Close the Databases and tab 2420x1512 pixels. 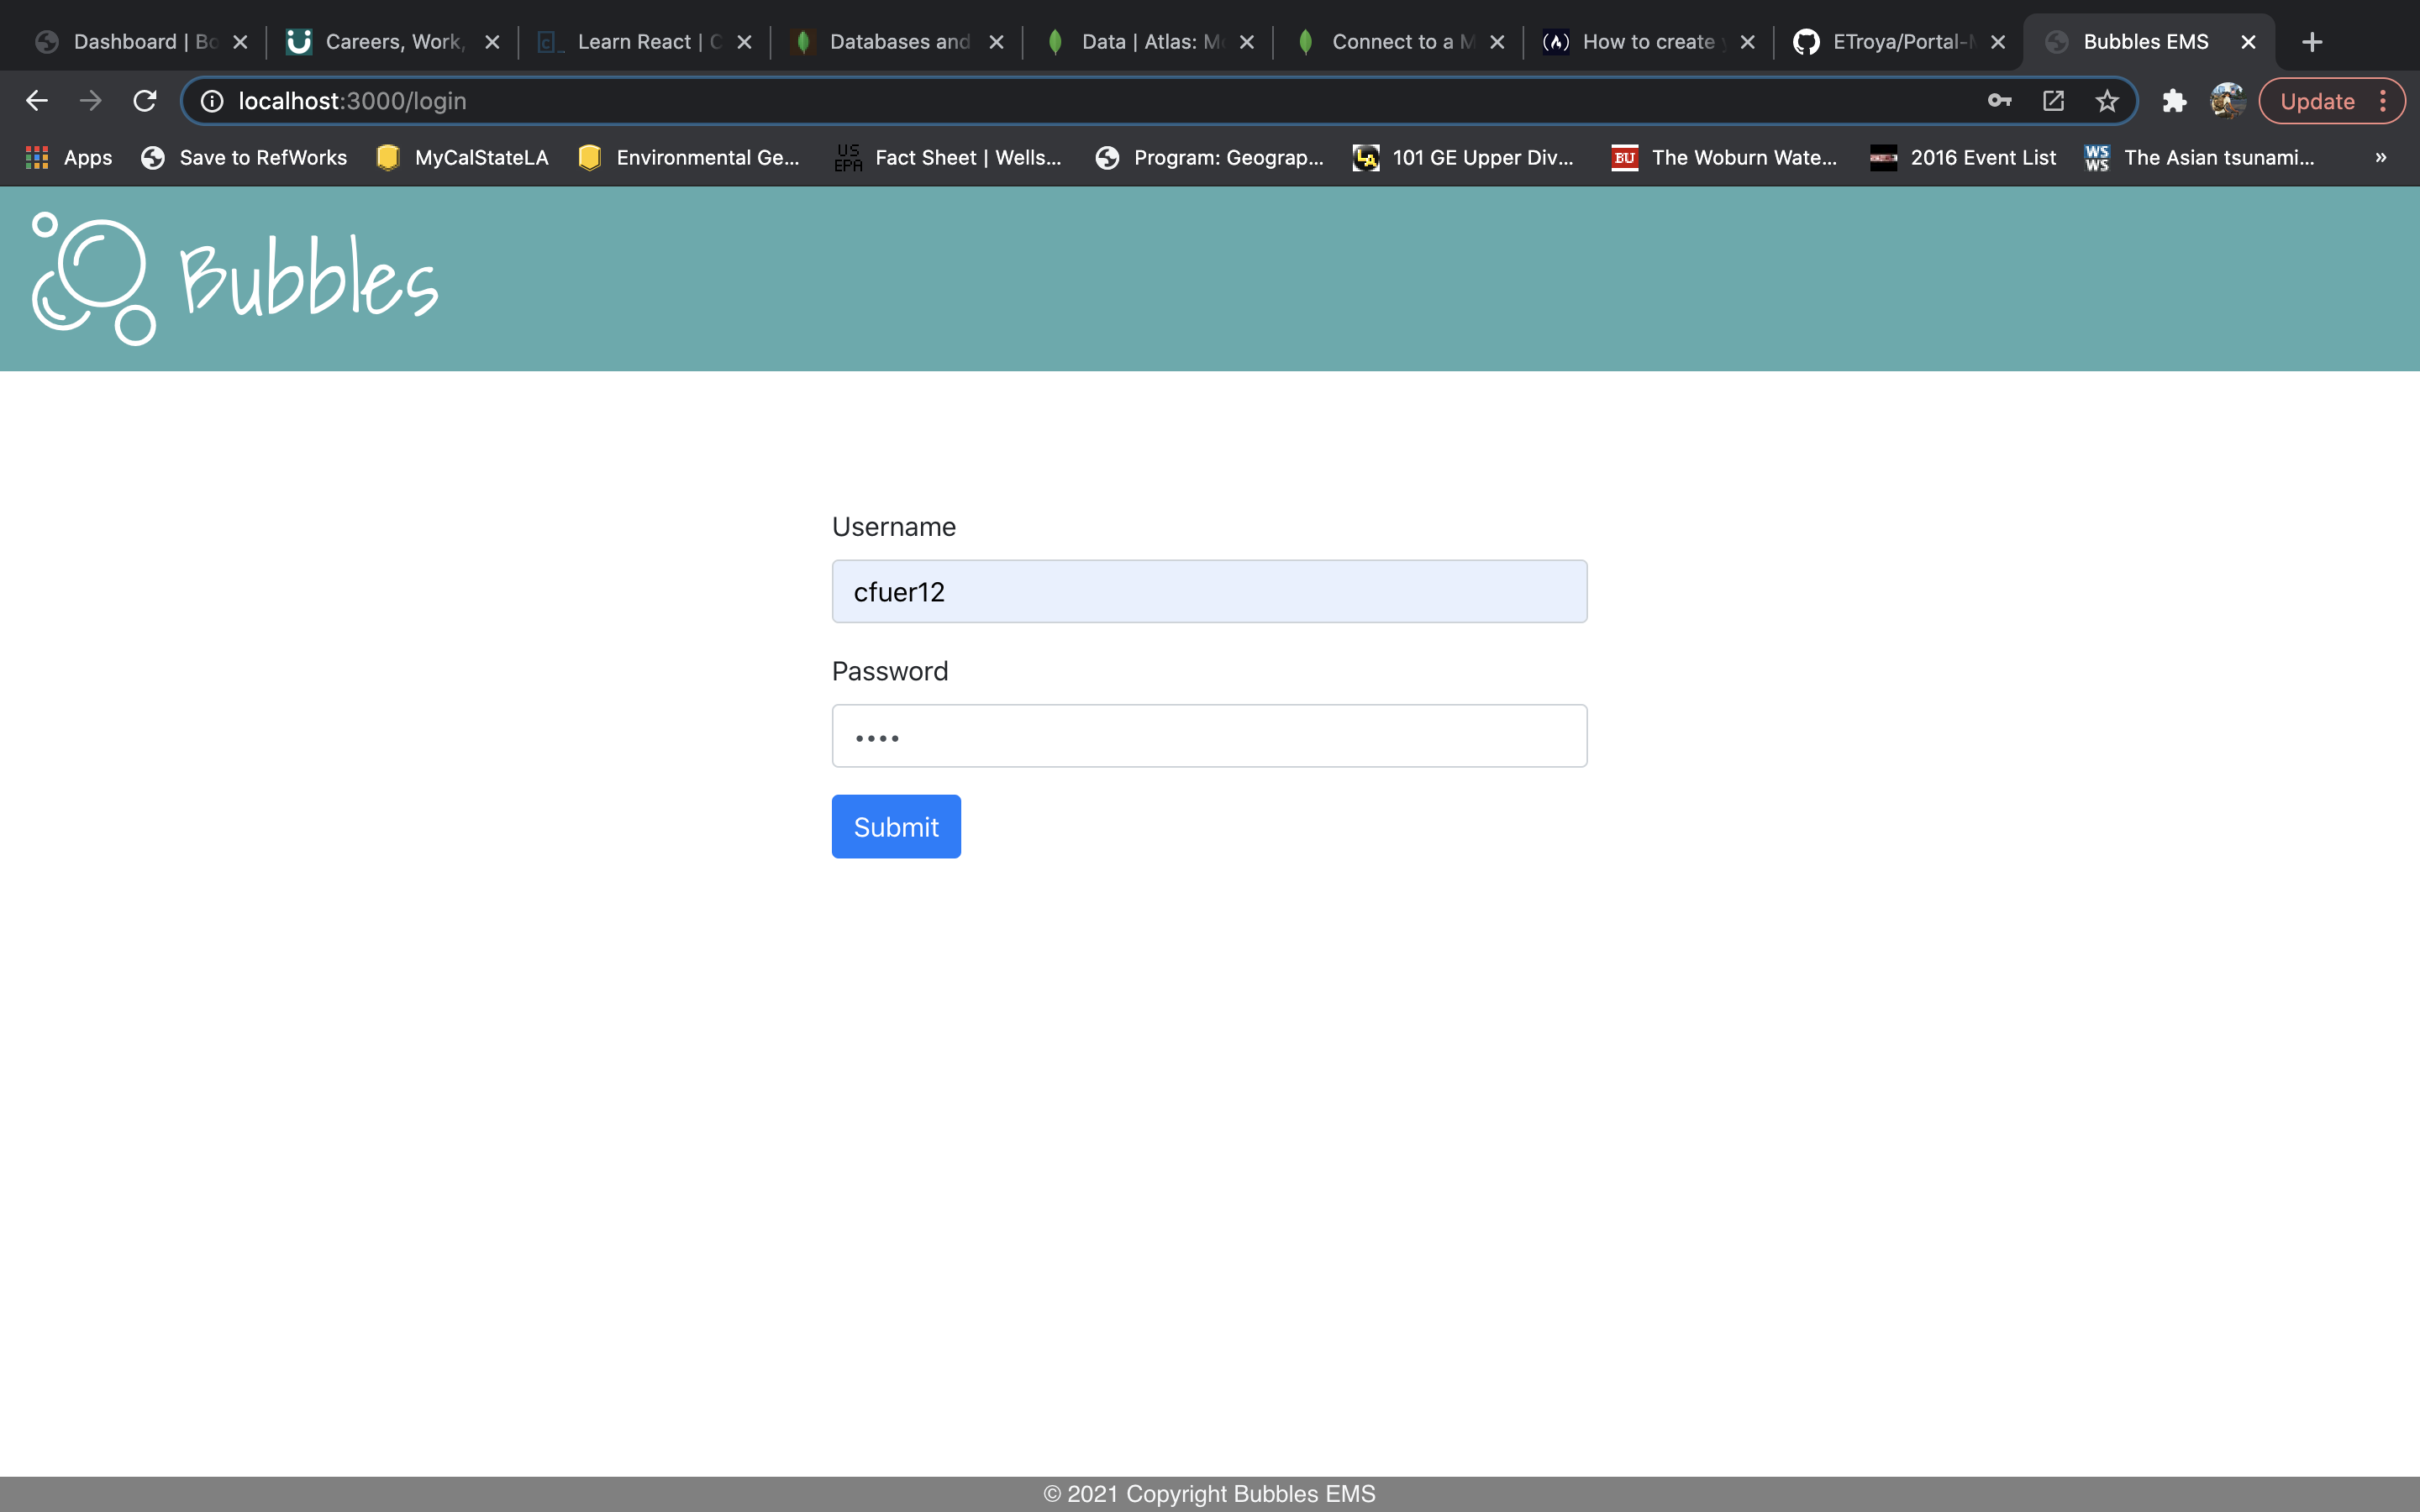[x=996, y=42]
